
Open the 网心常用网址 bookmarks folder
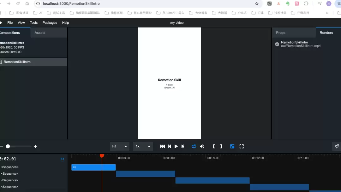pos(140,13)
